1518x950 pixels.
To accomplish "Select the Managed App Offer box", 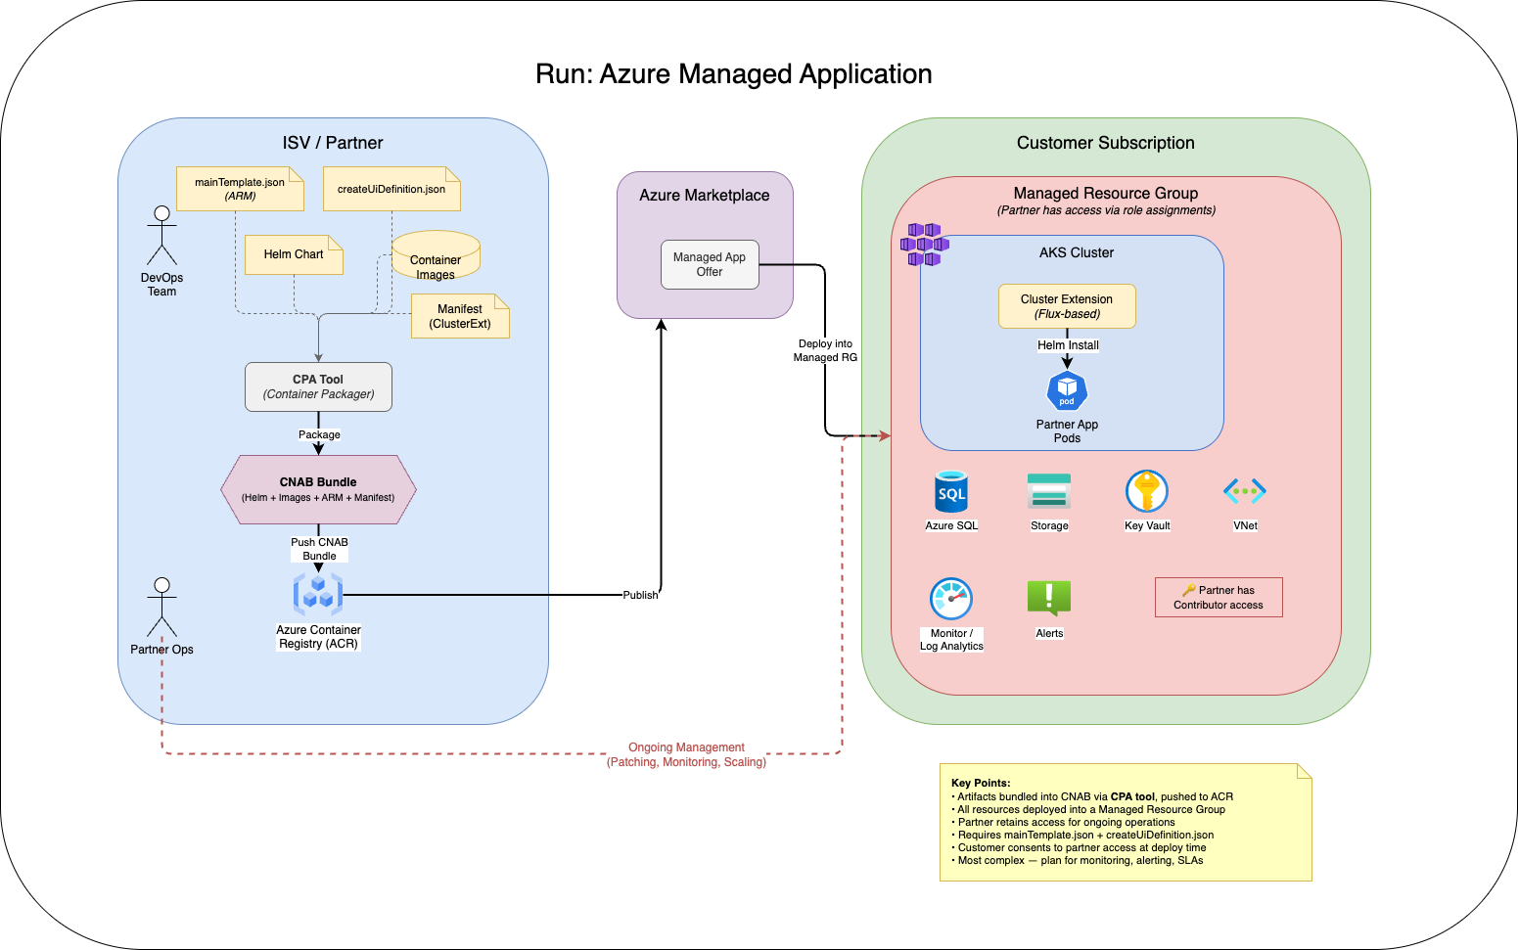I will 710,264.
